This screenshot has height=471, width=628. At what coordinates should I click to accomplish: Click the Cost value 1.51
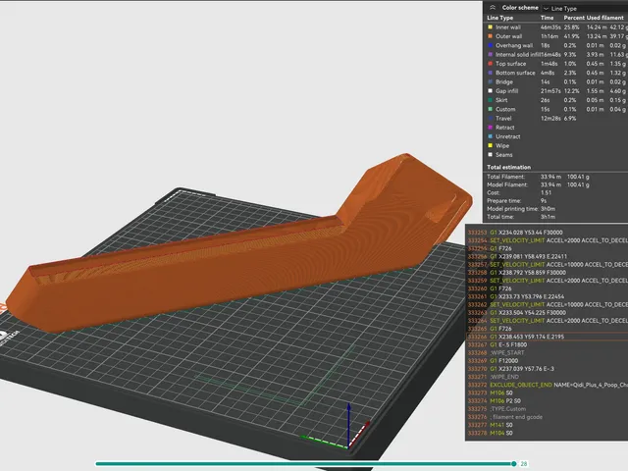click(546, 192)
